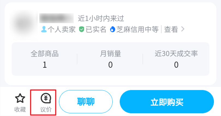Click the 已实名 verification label

(x=96, y=29)
